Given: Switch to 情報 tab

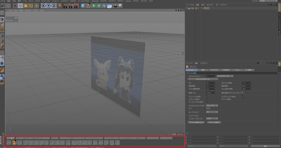Looking at the screenshot, I should (x=203, y=70).
